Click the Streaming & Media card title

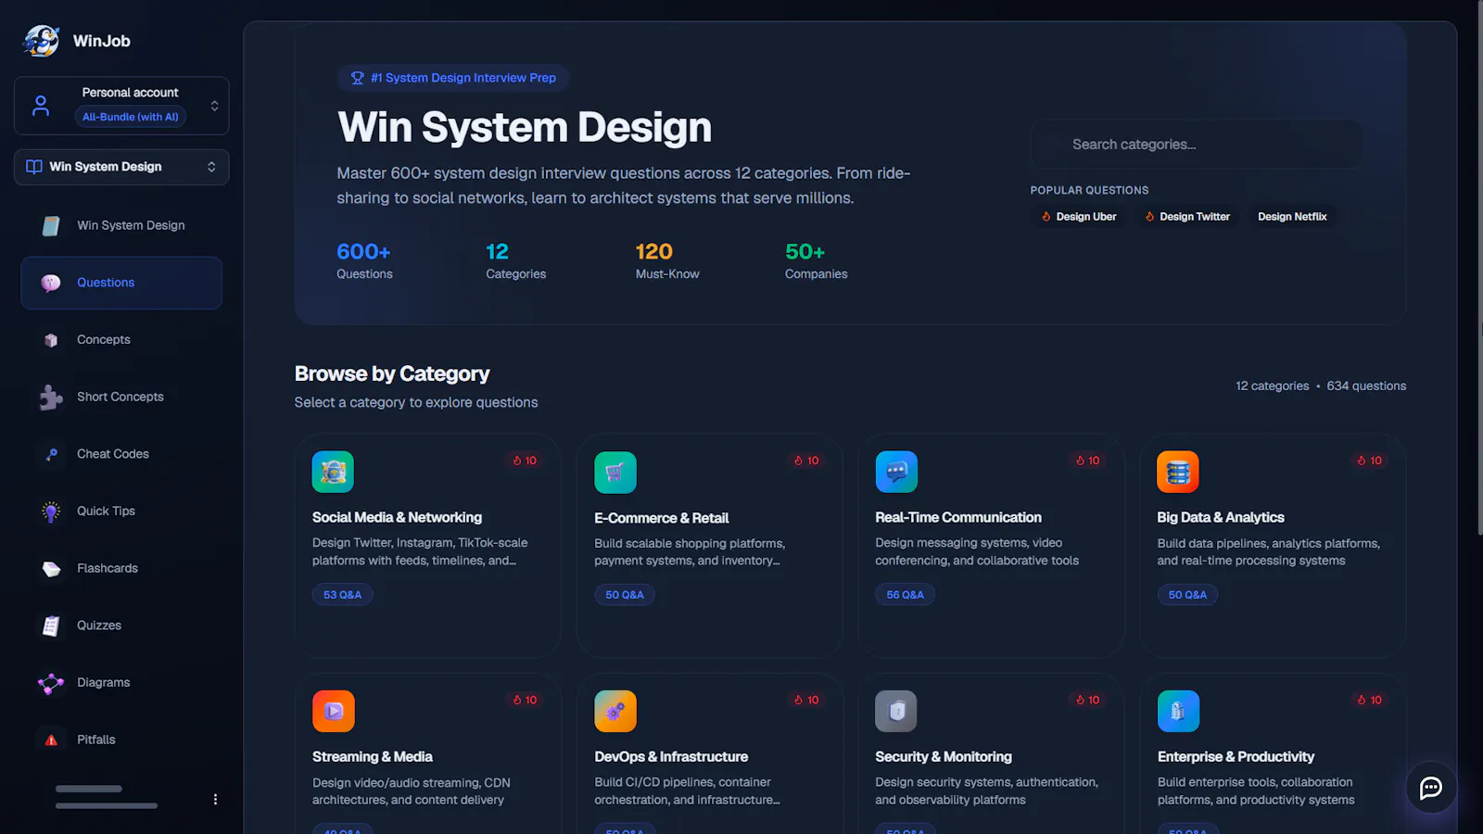tap(373, 757)
